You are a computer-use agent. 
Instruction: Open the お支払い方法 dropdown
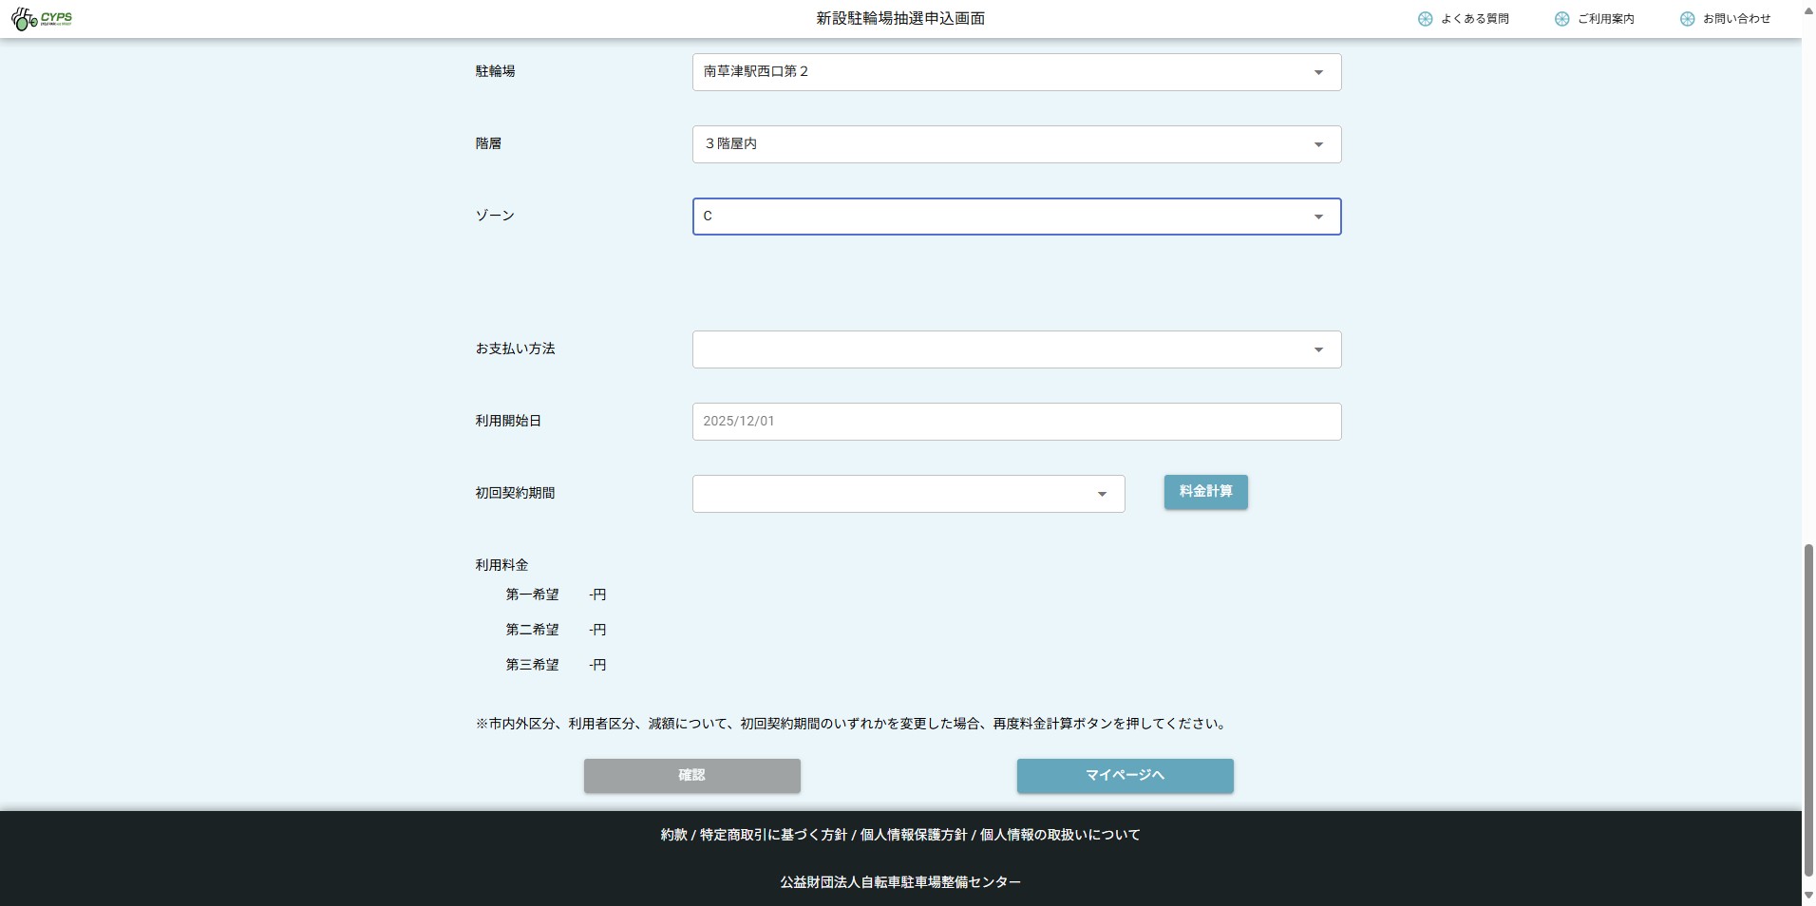(x=1016, y=349)
